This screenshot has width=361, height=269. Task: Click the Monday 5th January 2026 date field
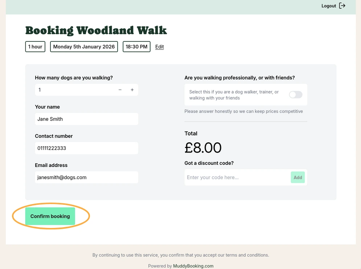click(84, 46)
